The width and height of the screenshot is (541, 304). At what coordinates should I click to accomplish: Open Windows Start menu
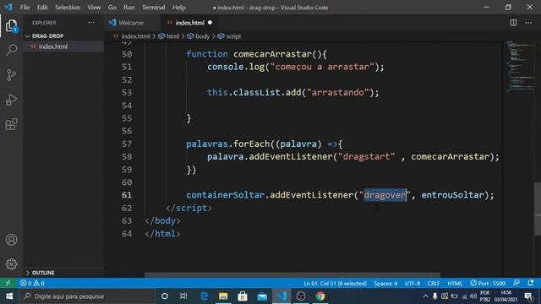coord(9,296)
